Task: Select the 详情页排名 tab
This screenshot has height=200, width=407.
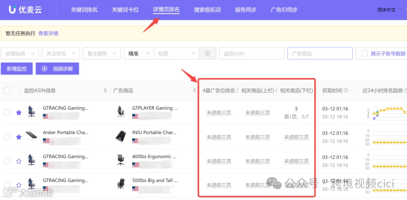Action: (166, 10)
